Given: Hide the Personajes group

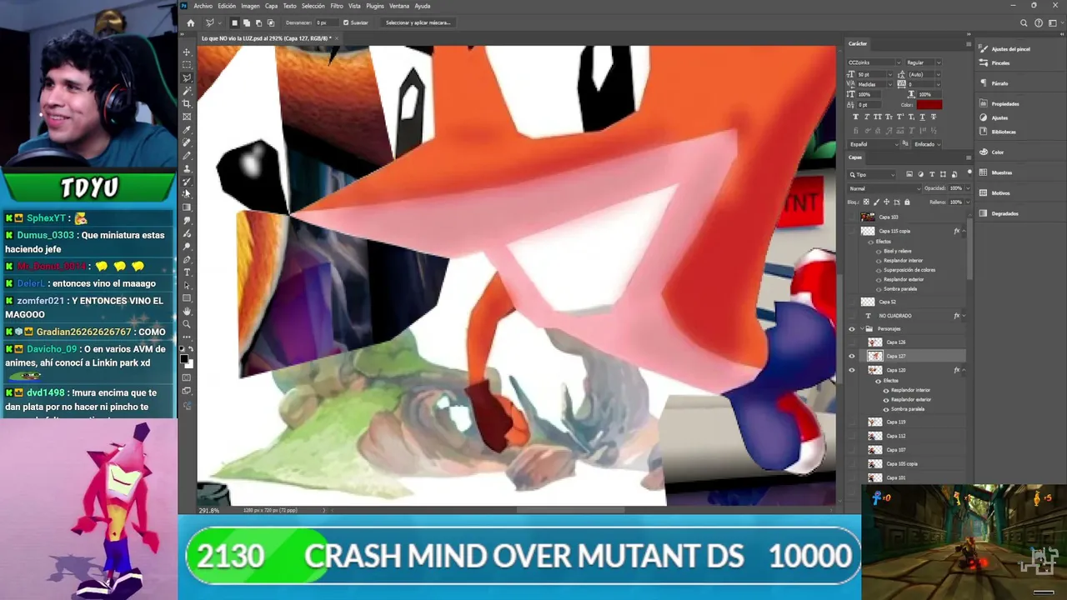Looking at the screenshot, I should pos(852,328).
